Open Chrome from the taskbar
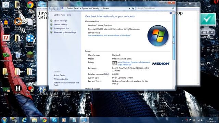This screenshot has height=123, width=219. pyautogui.click(x=44, y=120)
